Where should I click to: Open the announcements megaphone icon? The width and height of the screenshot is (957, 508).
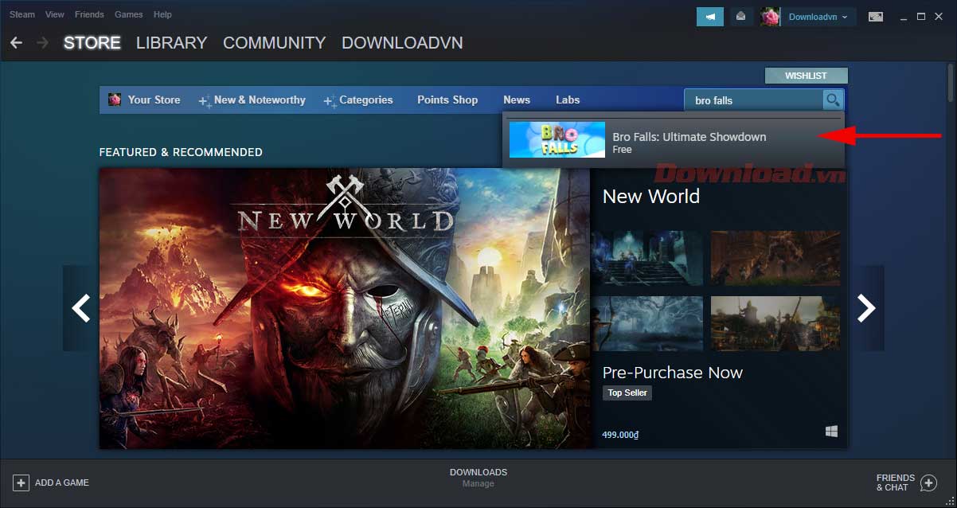coord(710,17)
